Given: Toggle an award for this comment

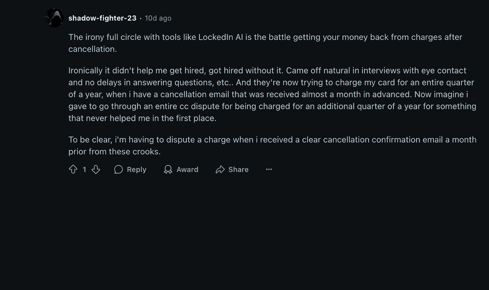Looking at the screenshot, I should [168, 170].
